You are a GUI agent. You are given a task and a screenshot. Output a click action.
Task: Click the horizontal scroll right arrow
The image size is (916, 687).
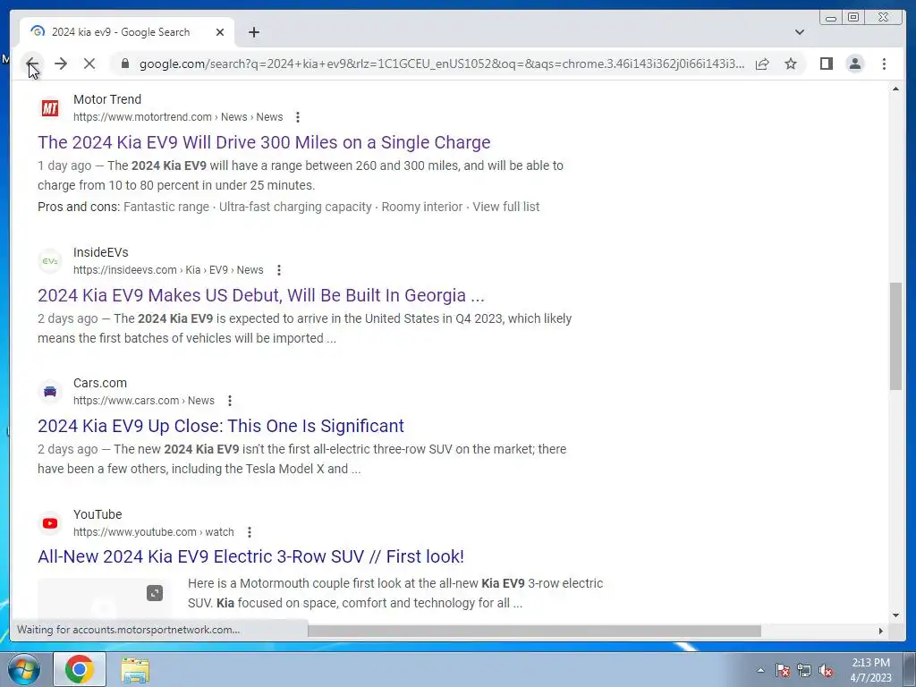[881, 631]
